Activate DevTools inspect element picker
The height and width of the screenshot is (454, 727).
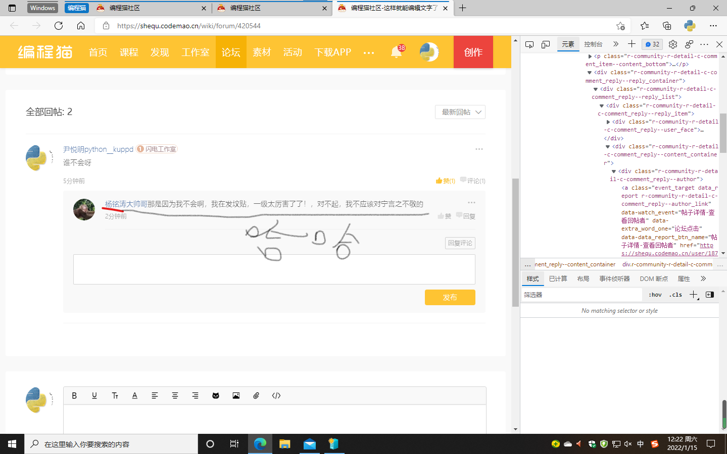[x=529, y=44]
